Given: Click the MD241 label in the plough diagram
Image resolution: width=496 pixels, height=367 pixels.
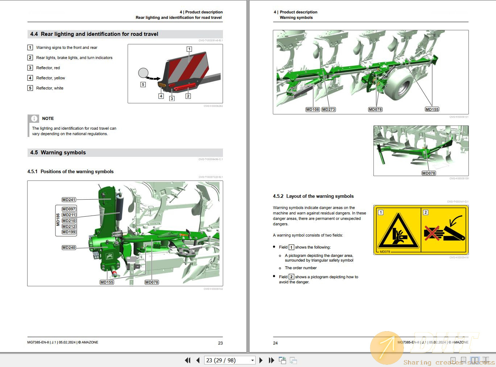Looking at the screenshot, I should pyautogui.click(x=69, y=200).
